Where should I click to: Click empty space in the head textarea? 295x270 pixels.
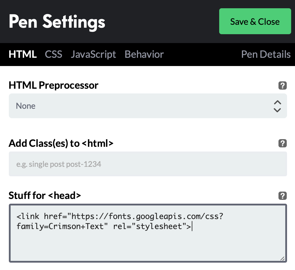tap(147, 248)
